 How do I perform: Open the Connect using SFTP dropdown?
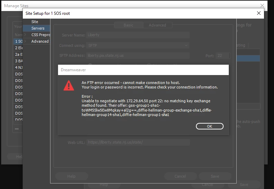point(138,45)
